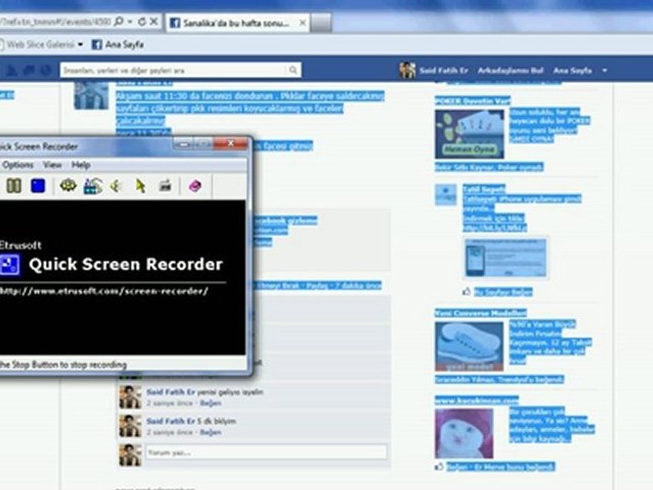Click the Facebook search input field
This screenshot has width=653, height=490.
173,70
